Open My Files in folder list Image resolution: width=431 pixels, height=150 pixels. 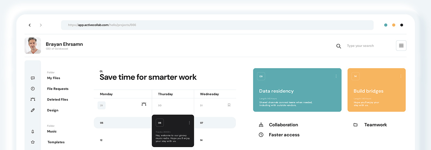click(x=54, y=78)
